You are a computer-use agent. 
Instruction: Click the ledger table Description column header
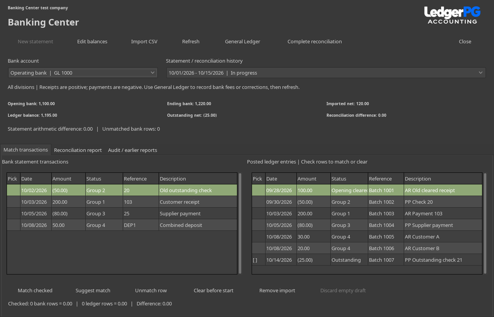click(443, 179)
